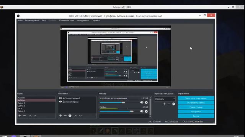245x137 pixels.
Task: Select Сцена 2 in Scenes list
Action: [36, 103]
